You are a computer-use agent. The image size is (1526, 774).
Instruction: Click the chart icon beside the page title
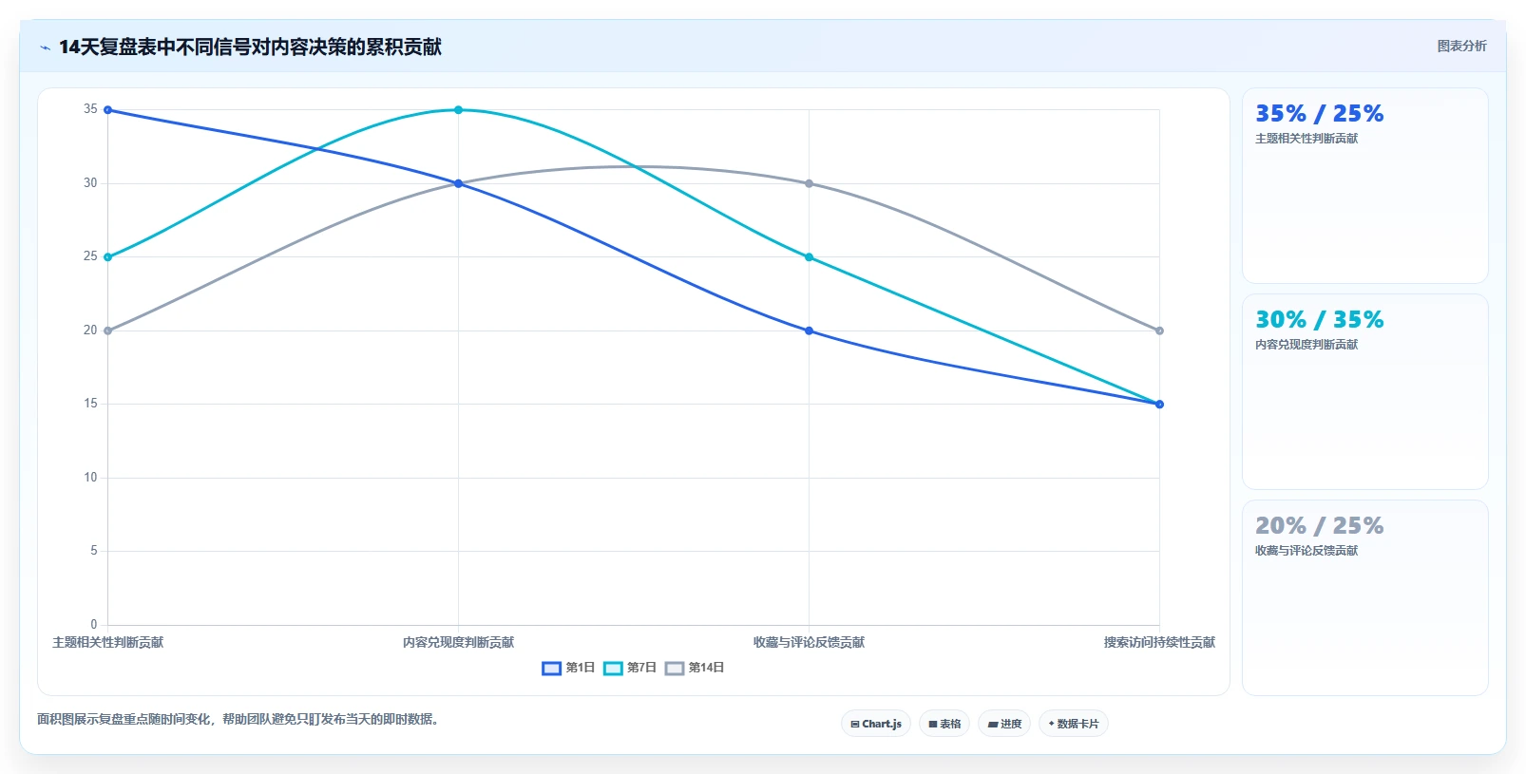click(45, 47)
